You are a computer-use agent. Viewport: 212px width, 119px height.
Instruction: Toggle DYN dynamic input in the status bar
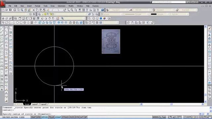[77, 117]
